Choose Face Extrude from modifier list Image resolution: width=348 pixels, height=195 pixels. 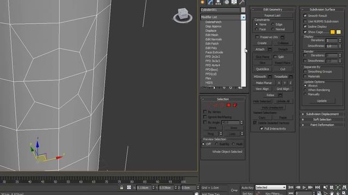point(214,53)
